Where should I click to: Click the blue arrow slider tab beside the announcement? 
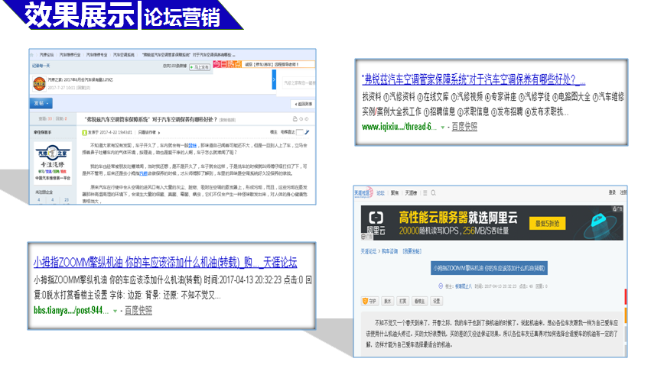274,79
